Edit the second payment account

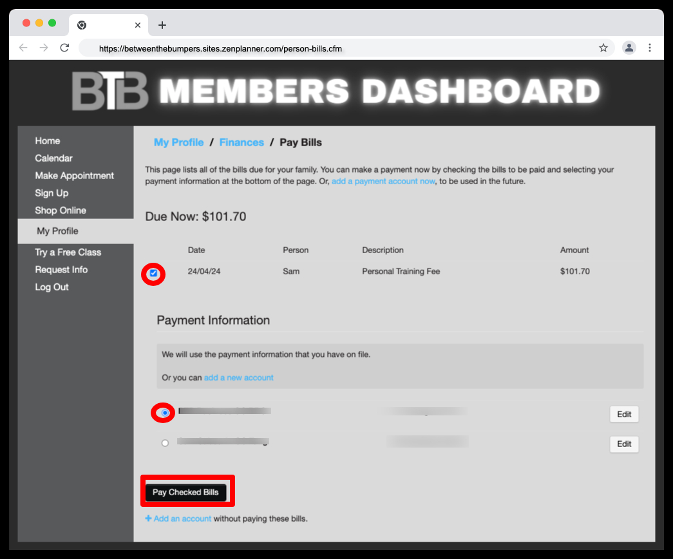coord(624,444)
